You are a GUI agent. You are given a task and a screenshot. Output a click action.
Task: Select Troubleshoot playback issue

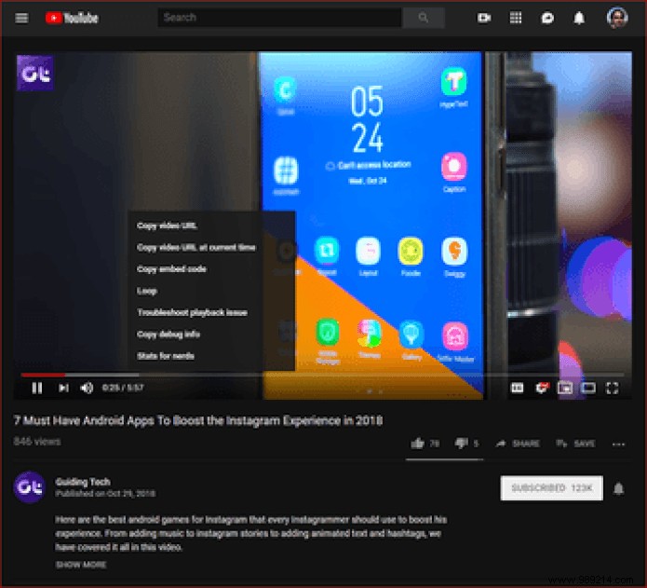[193, 312]
